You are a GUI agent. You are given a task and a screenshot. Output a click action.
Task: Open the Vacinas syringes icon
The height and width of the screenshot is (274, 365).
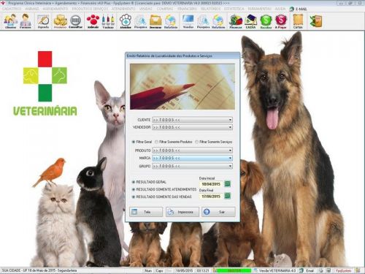108,21
